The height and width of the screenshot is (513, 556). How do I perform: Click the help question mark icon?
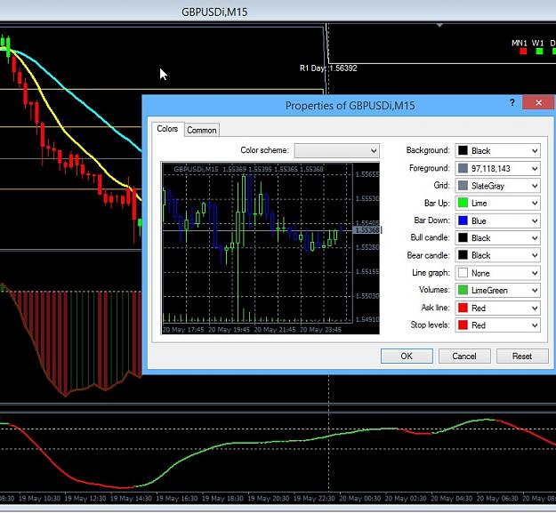coord(512,103)
